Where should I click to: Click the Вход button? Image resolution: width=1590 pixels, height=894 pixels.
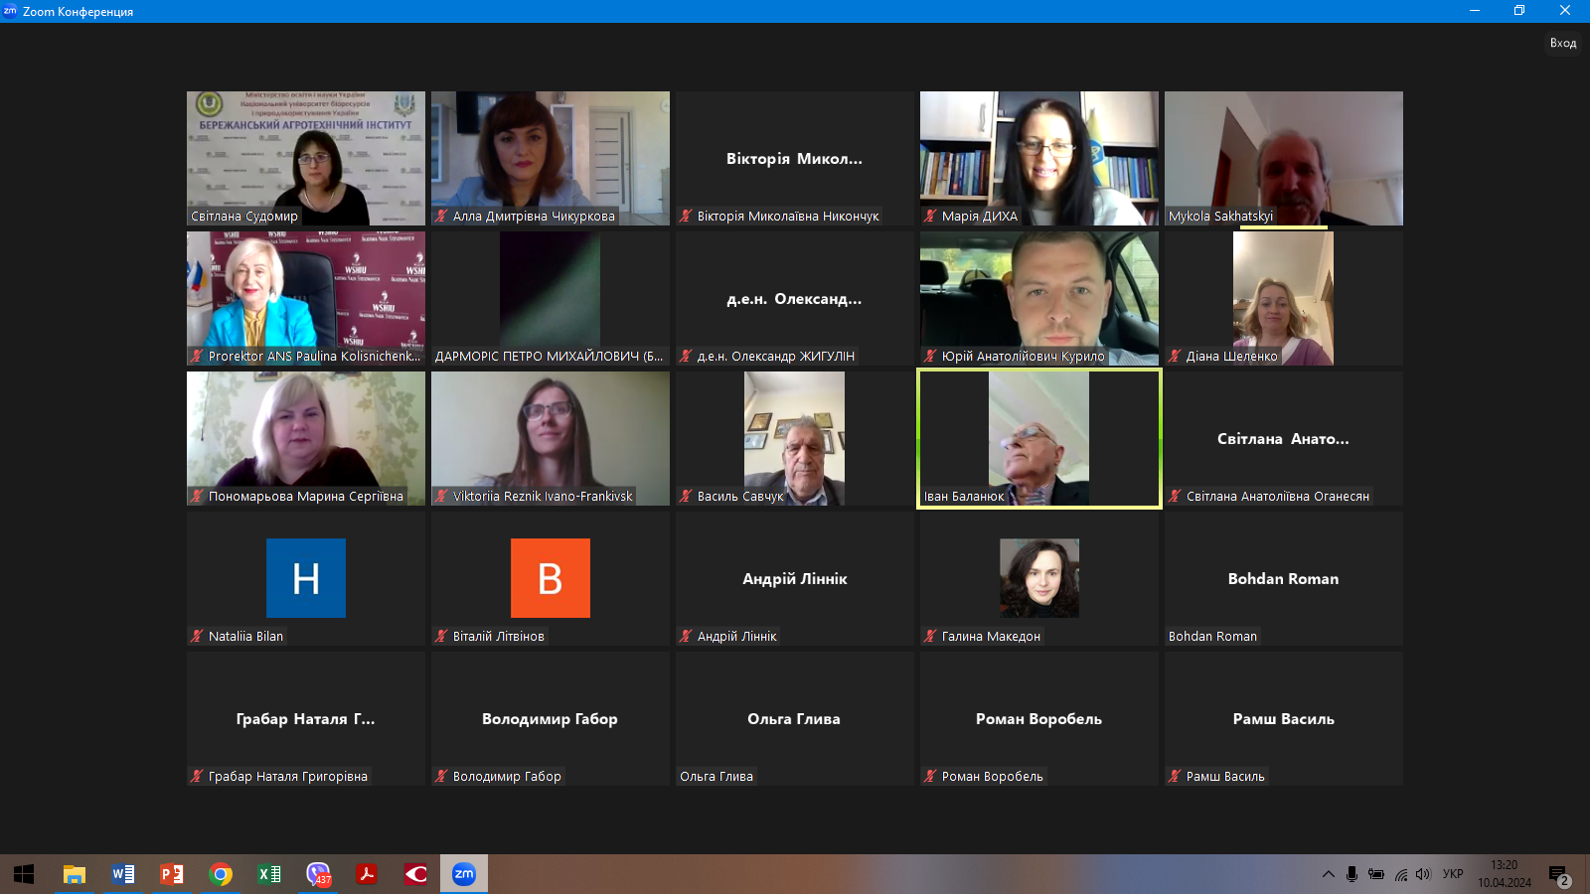pyautogui.click(x=1563, y=43)
